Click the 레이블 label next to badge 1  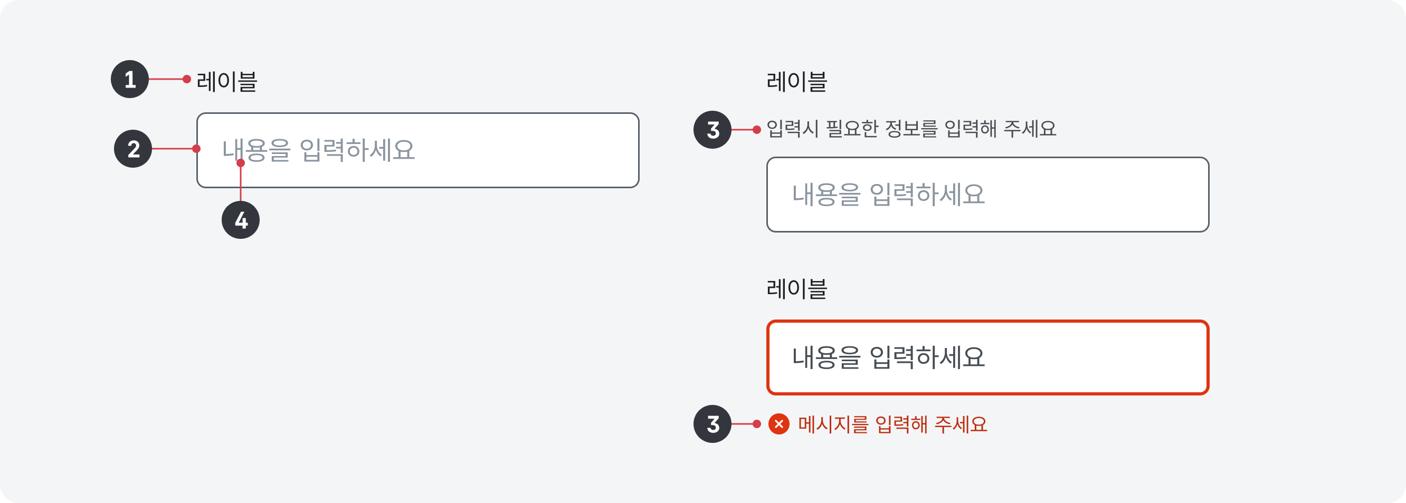[x=227, y=81]
